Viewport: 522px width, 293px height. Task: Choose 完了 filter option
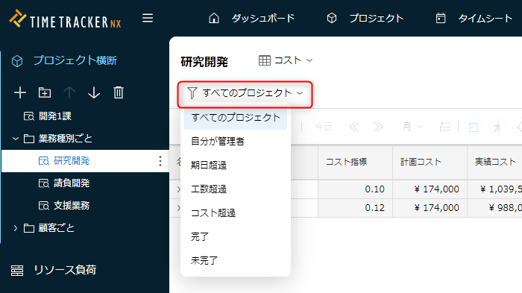236,237
